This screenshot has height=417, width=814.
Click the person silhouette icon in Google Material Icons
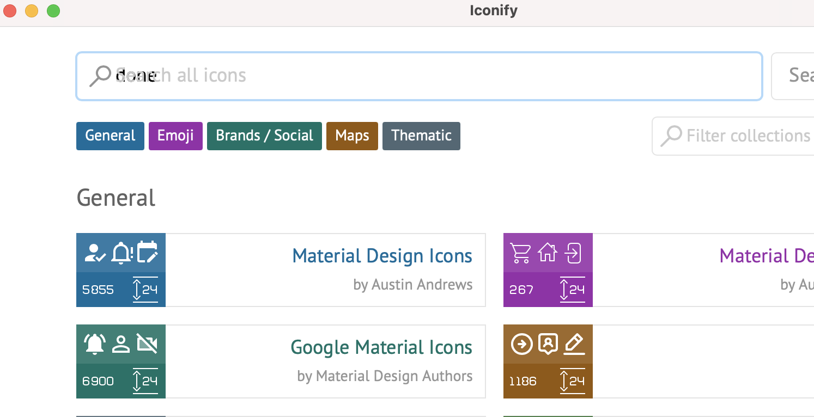pos(120,343)
